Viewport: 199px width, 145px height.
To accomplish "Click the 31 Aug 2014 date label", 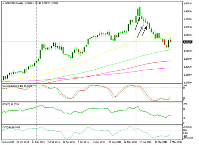I will pos(8,142).
